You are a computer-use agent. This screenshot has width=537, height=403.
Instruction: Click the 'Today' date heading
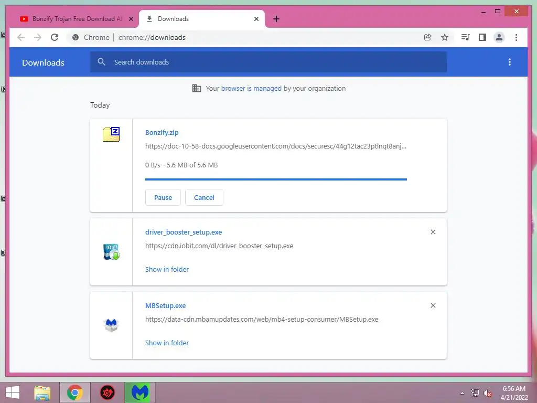pyautogui.click(x=100, y=105)
